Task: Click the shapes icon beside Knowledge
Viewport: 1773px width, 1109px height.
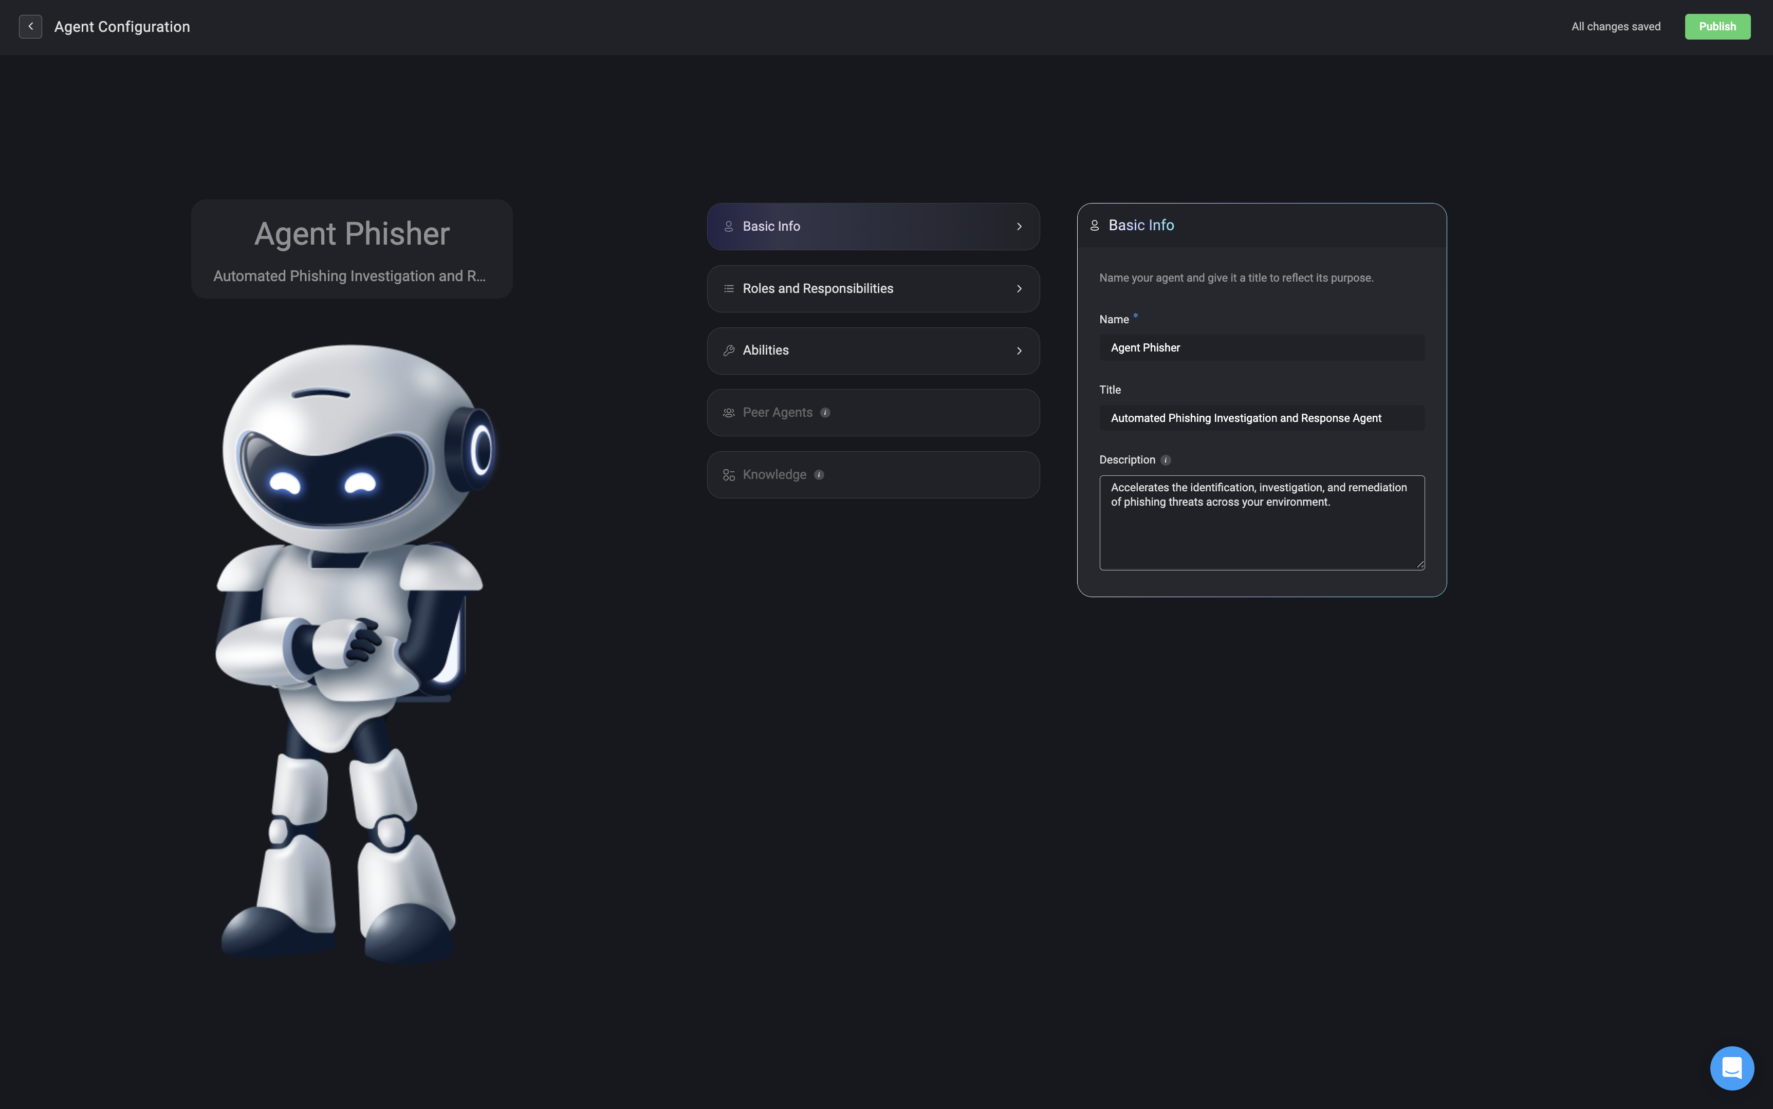Action: (x=728, y=475)
